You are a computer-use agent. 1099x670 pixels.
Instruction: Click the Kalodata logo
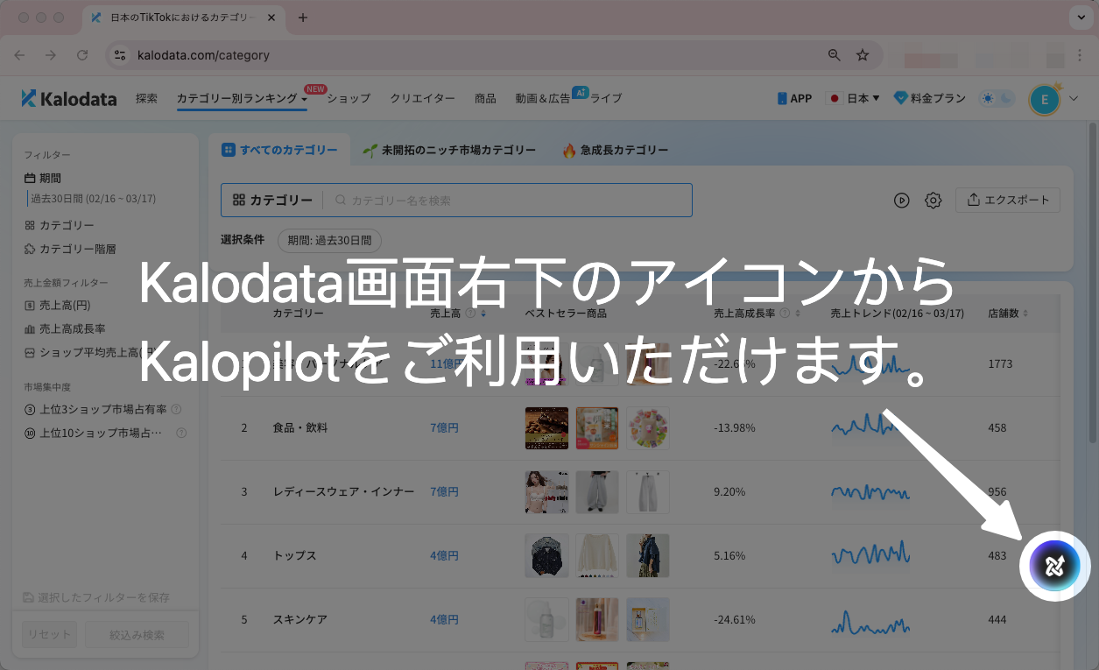(x=69, y=98)
